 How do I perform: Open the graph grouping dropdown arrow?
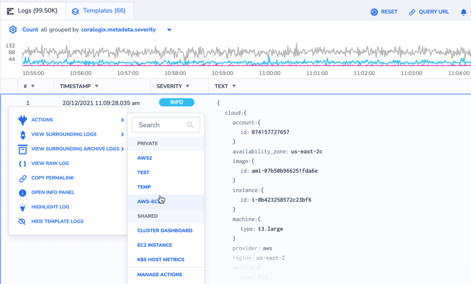coord(169,30)
